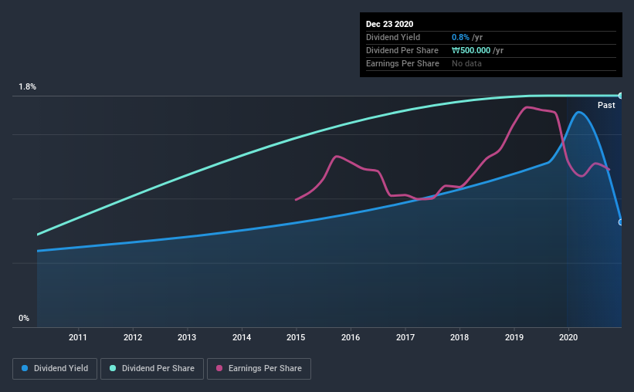This screenshot has width=634, height=392.
Task: Toggle the Earnings Per Share legend button
Action: pos(259,369)
